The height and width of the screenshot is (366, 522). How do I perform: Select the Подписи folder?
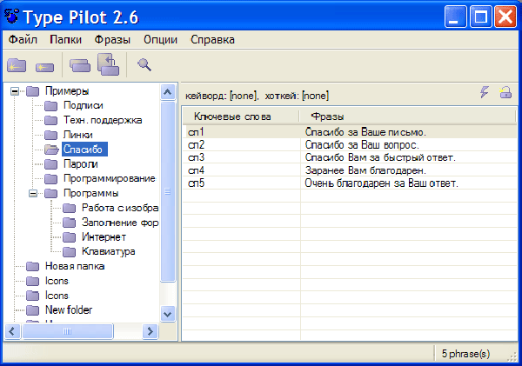[x=84, y=105]
